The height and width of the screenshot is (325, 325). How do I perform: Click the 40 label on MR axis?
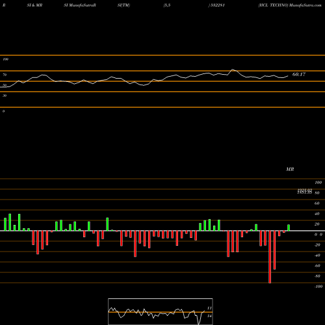tap(317, 214)
